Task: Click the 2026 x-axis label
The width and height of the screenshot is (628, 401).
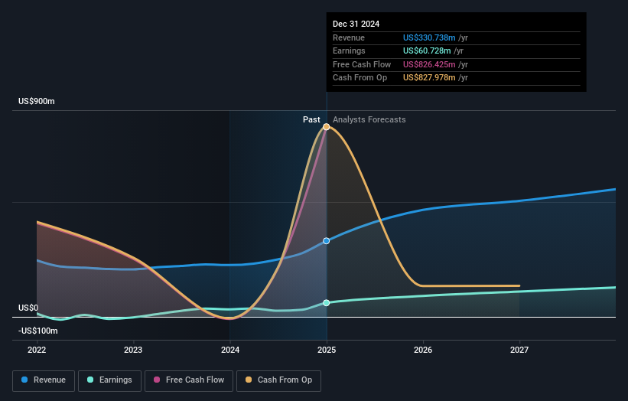Action: click(x=423, y=350)
